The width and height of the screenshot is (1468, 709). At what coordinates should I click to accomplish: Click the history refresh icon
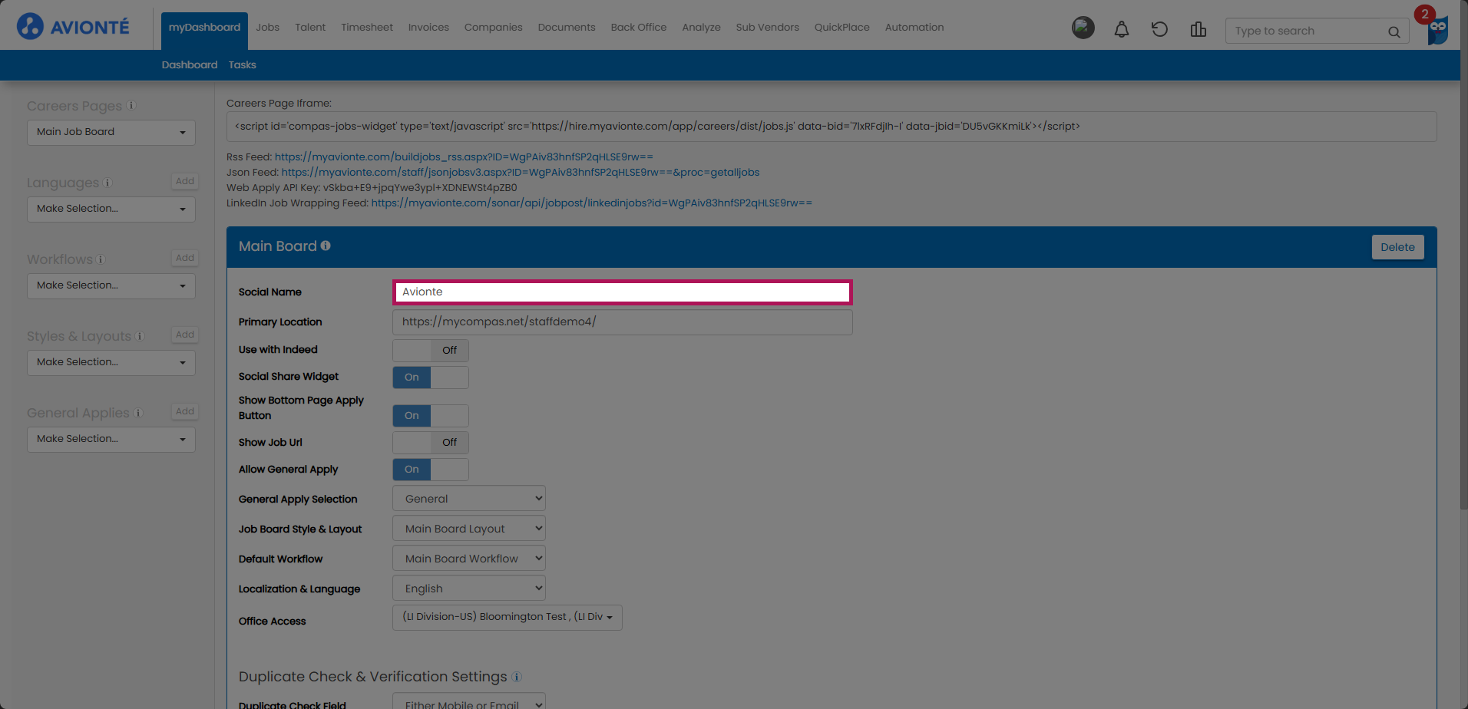1159,29
